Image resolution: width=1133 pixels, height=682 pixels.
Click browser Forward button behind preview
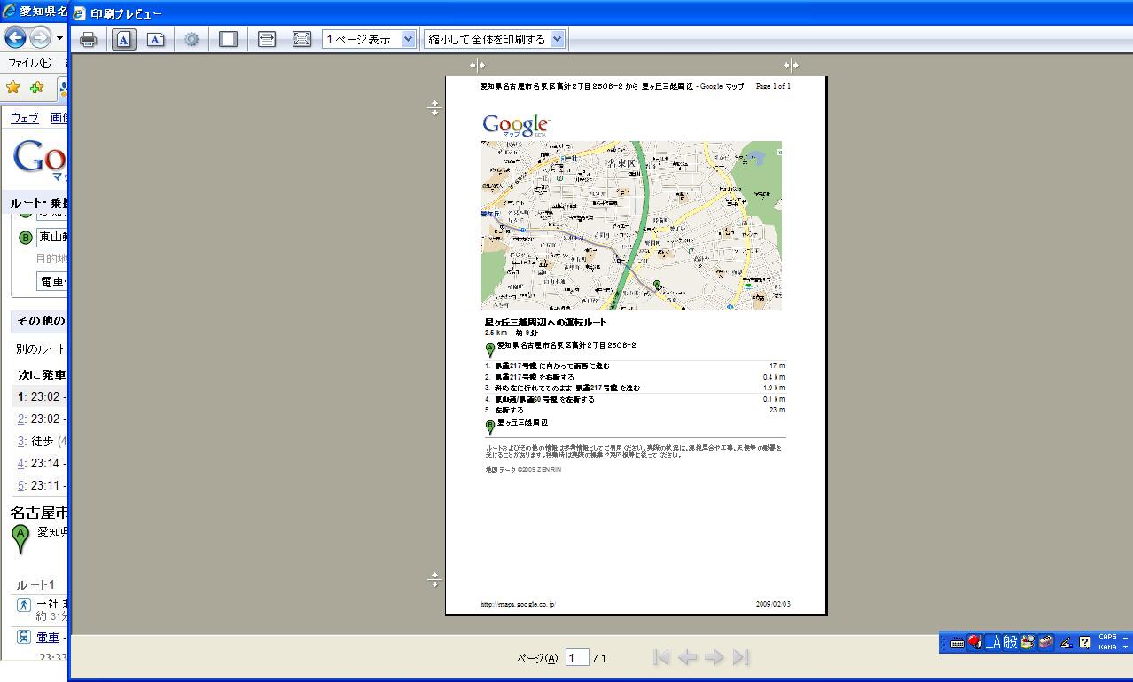pyautogui.click(x=40, y=38)
